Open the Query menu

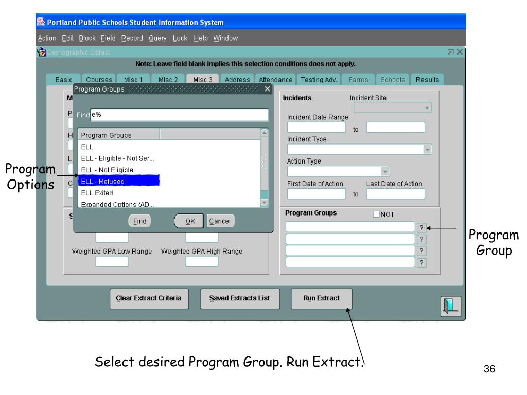click(x=157, y=38)
